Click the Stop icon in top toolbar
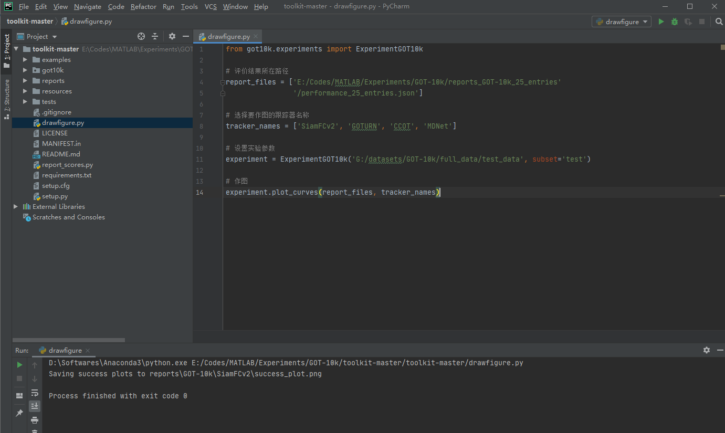725x433 pixels. coord(702,22)
